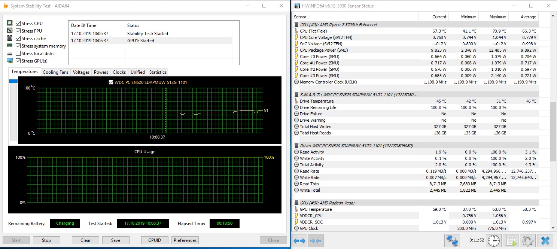The height and width of the screenshot is (249, 557).
Task: Uncheck Stress FPU checkbox
Action: pyautogui.click(x=18, y=31)
